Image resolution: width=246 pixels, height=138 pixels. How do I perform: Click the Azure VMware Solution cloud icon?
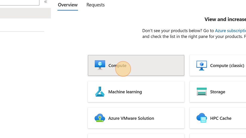tap(100, 118)
